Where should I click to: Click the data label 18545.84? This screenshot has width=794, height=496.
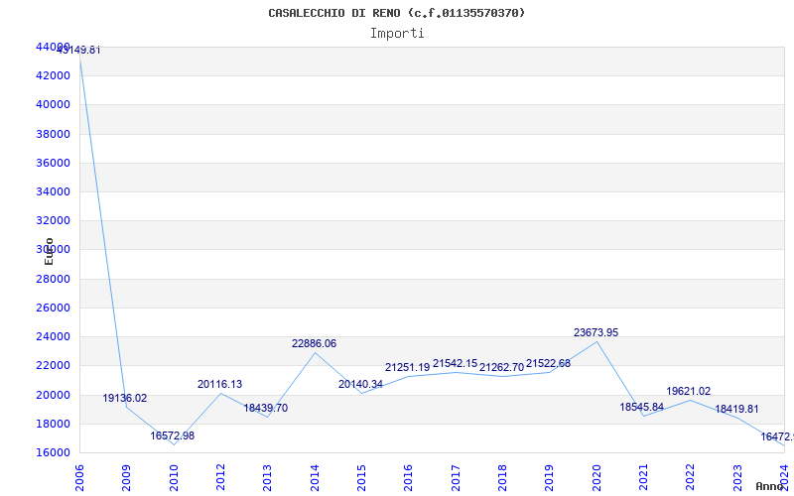tap(641, 407)
